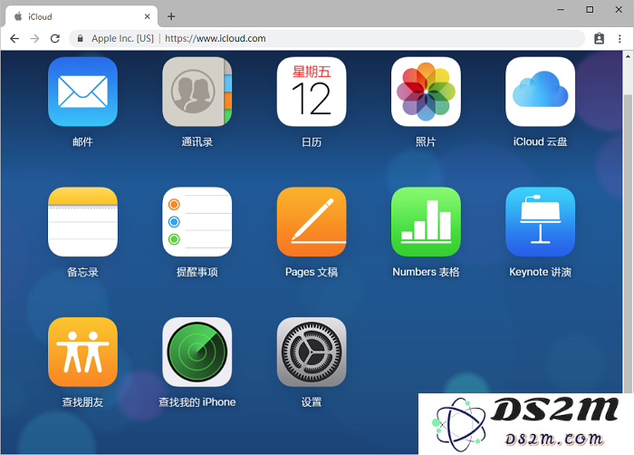Open the Calendar icon showing 12
This screenshot has width=634, height=455.
[312, 92]
